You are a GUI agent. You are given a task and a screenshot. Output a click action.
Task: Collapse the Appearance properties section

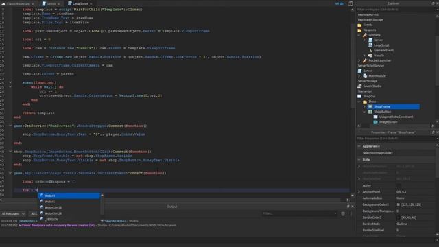click(x=359, y=146)
